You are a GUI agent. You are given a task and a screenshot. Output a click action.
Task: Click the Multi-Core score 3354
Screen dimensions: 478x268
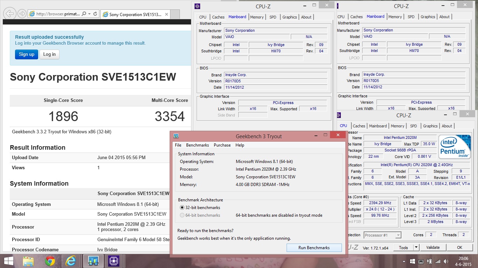[x=170, y=117]
